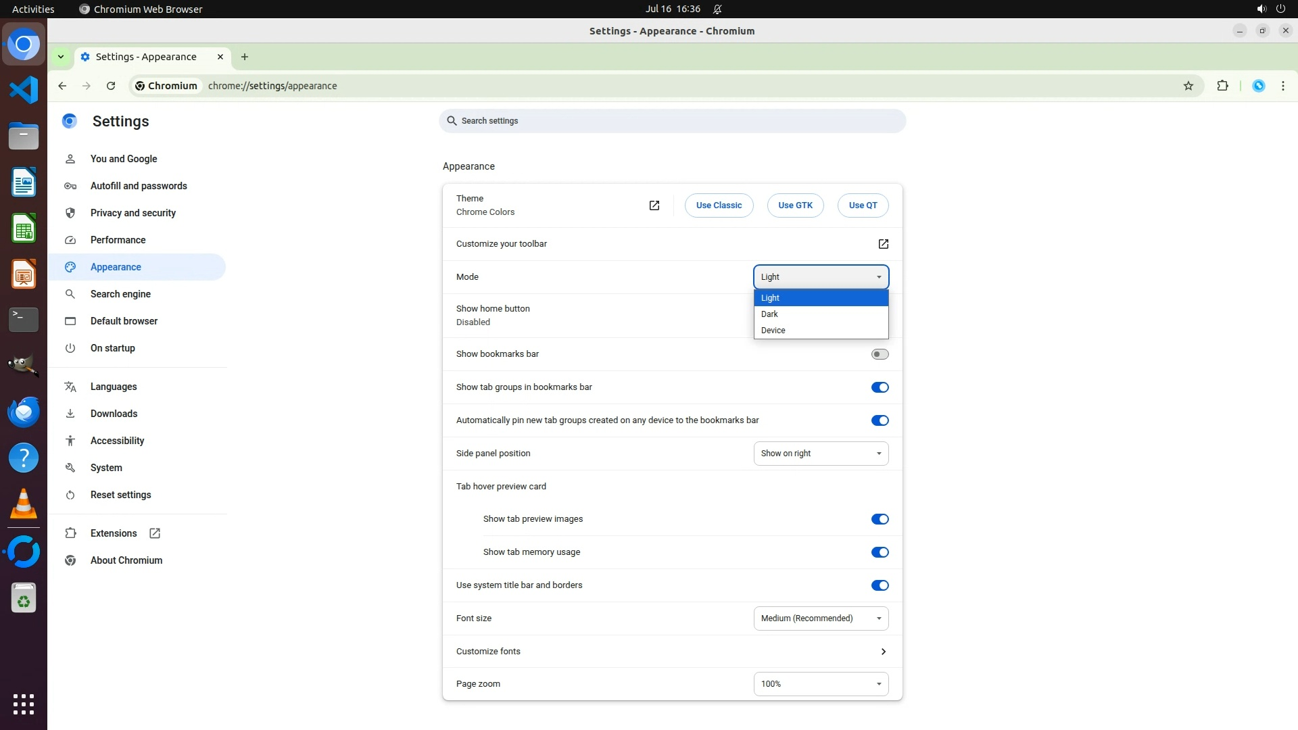Bookmark this tab with the star icon
The width and height of the screenshot is (1298, 730).
point(1188,86)
